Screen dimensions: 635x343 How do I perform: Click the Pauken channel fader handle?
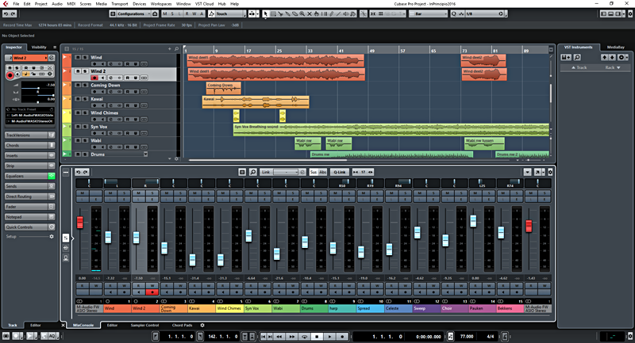coord(473,221)
